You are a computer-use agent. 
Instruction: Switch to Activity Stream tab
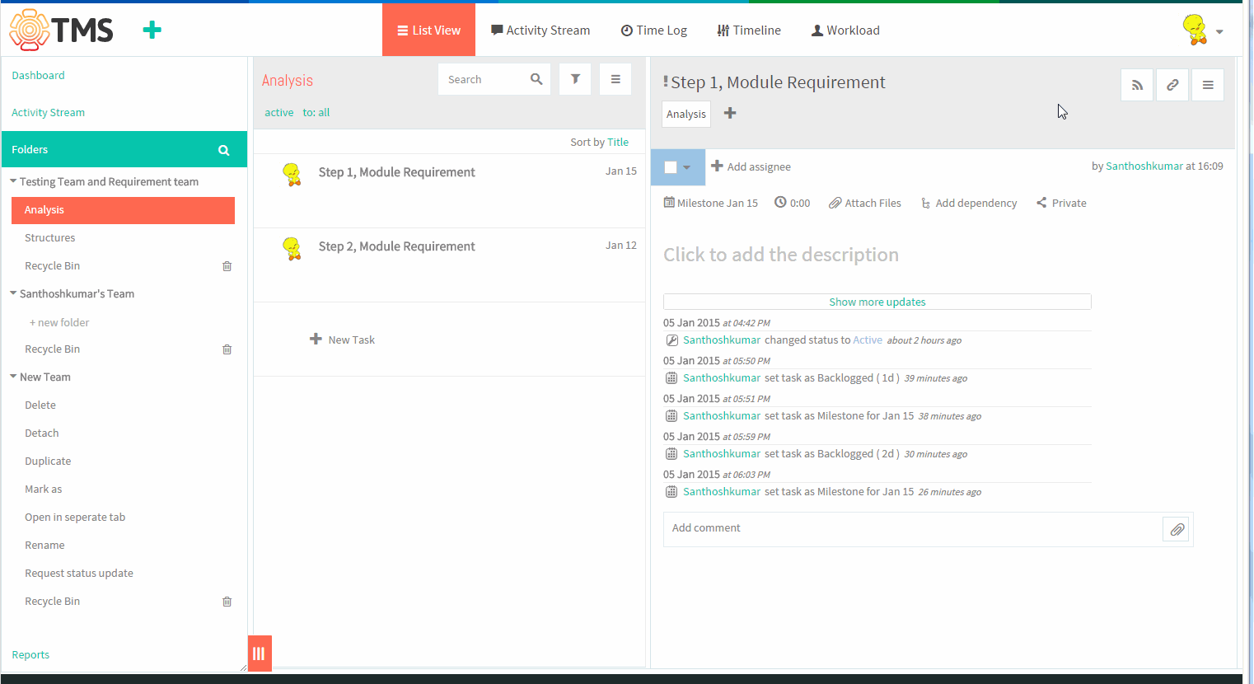pyautogui.click(x=540, y=30)
